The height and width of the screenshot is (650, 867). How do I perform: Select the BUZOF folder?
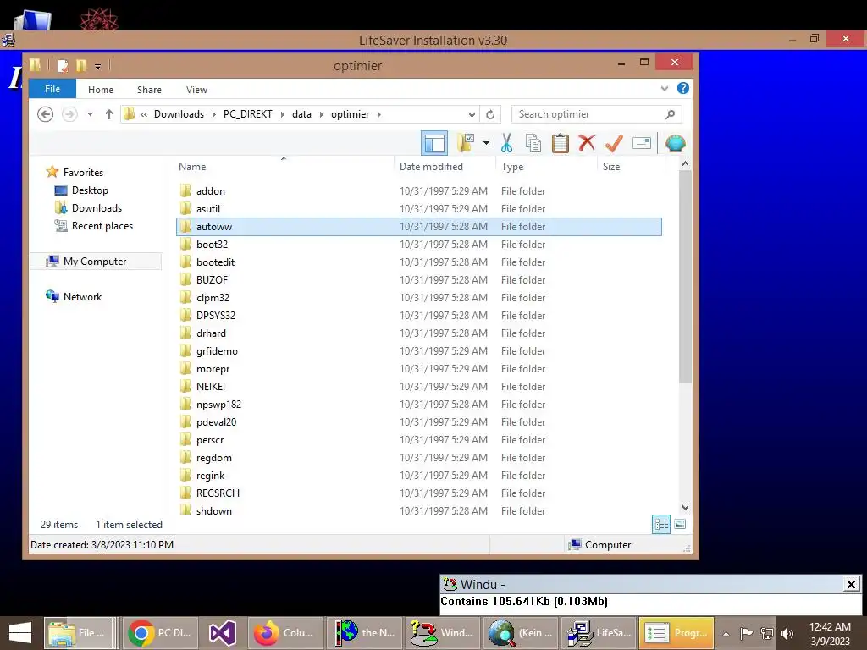(419, 280)
